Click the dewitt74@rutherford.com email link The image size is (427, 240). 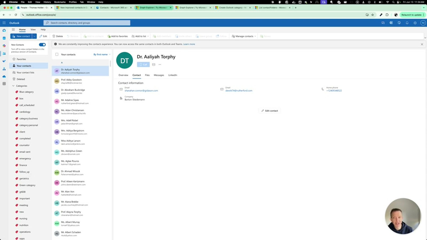tap(239, 91)
